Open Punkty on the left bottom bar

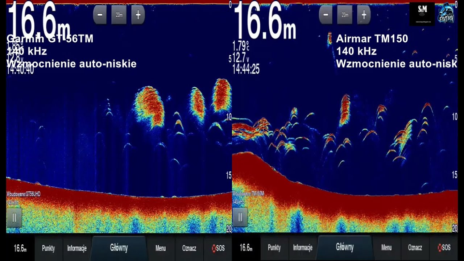coord(49,248)
